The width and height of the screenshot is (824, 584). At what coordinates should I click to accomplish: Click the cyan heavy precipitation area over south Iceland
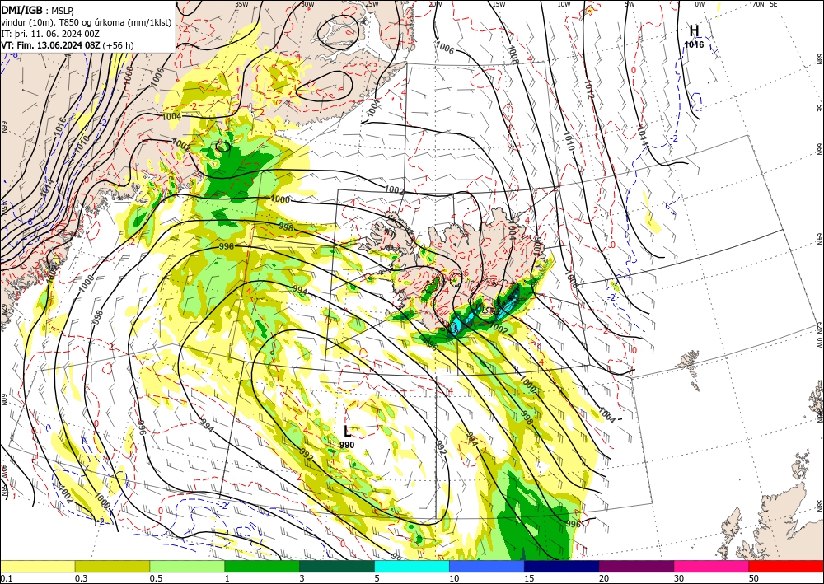tap(456, 327)
